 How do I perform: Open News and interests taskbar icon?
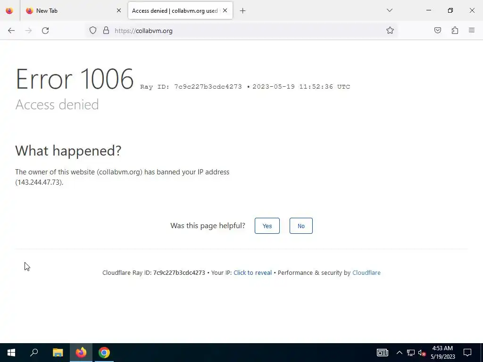382,353
